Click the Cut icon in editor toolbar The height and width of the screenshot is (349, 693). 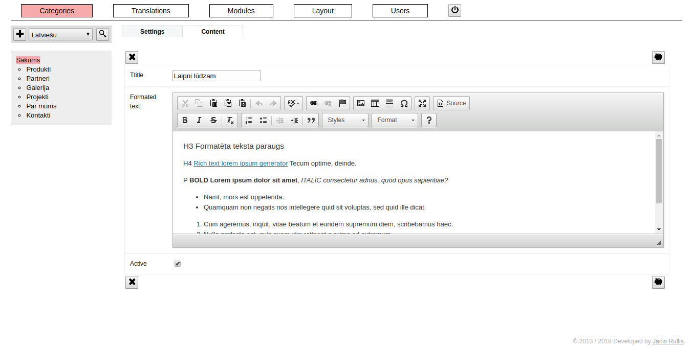(x=185, y=103)
